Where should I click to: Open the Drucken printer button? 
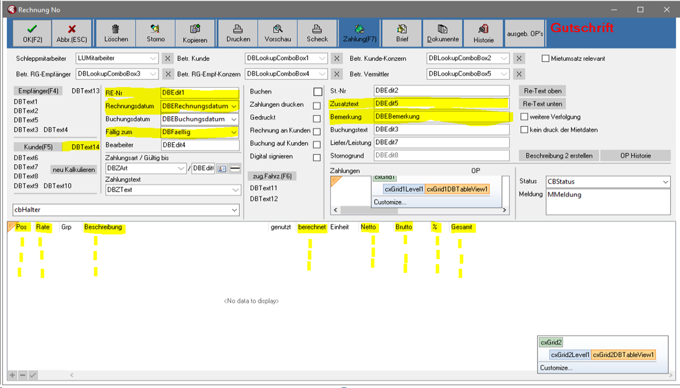point(238,33)
